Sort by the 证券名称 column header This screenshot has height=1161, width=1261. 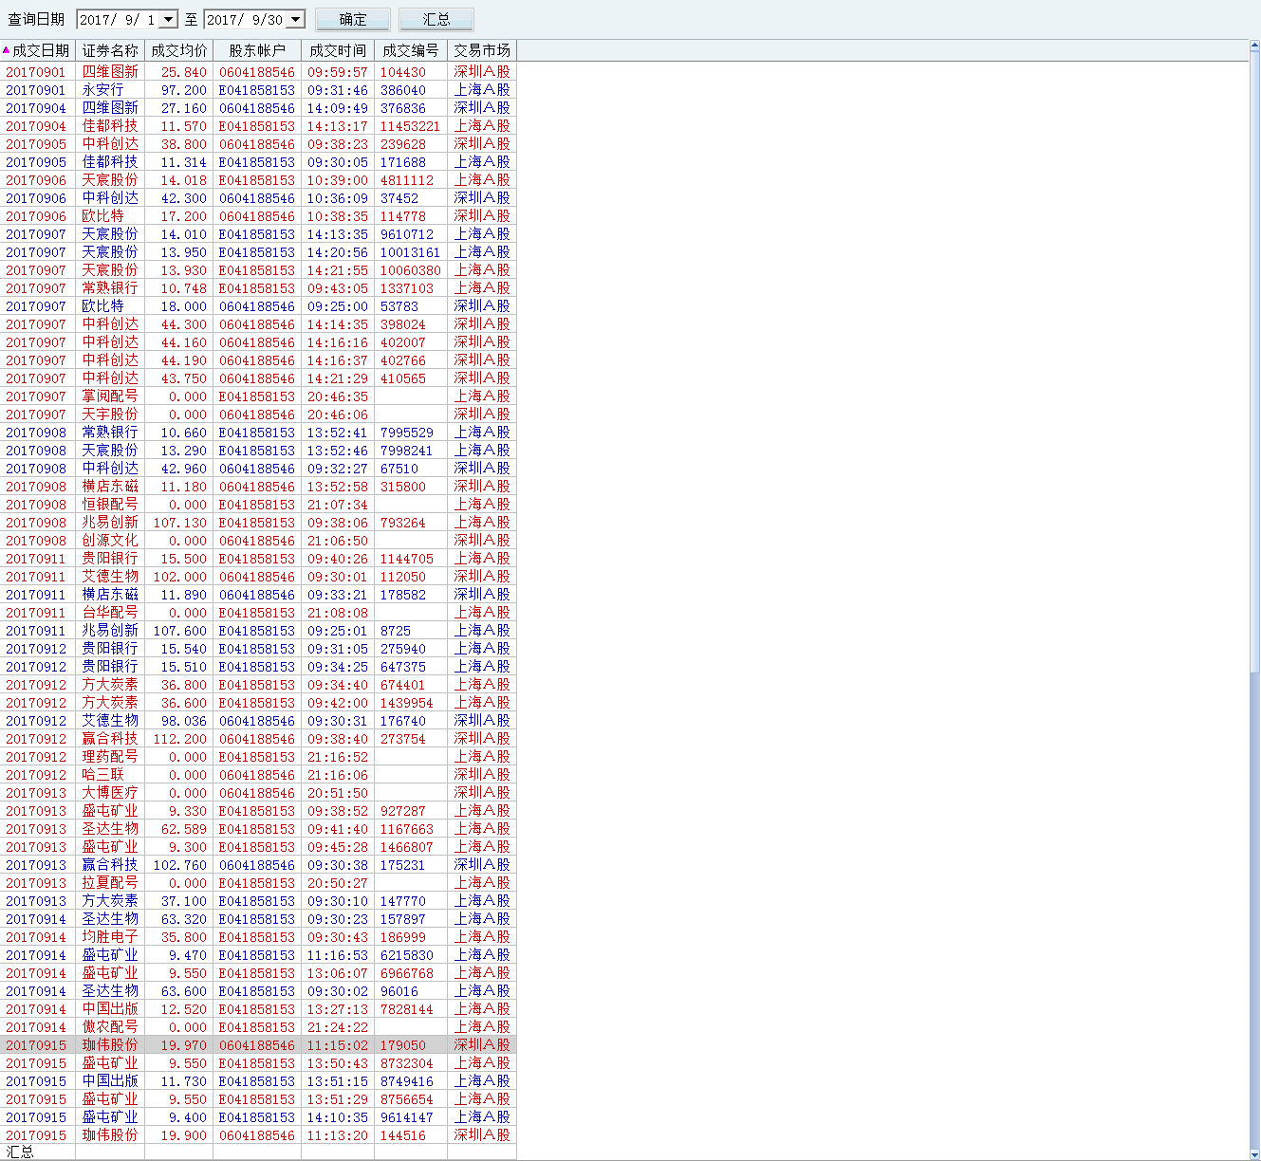[x=110, y=50]
